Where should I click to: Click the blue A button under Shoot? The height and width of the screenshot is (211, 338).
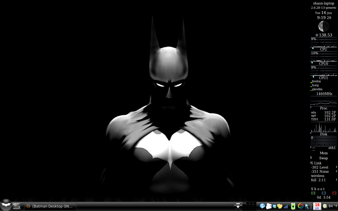tap(324, 193)
